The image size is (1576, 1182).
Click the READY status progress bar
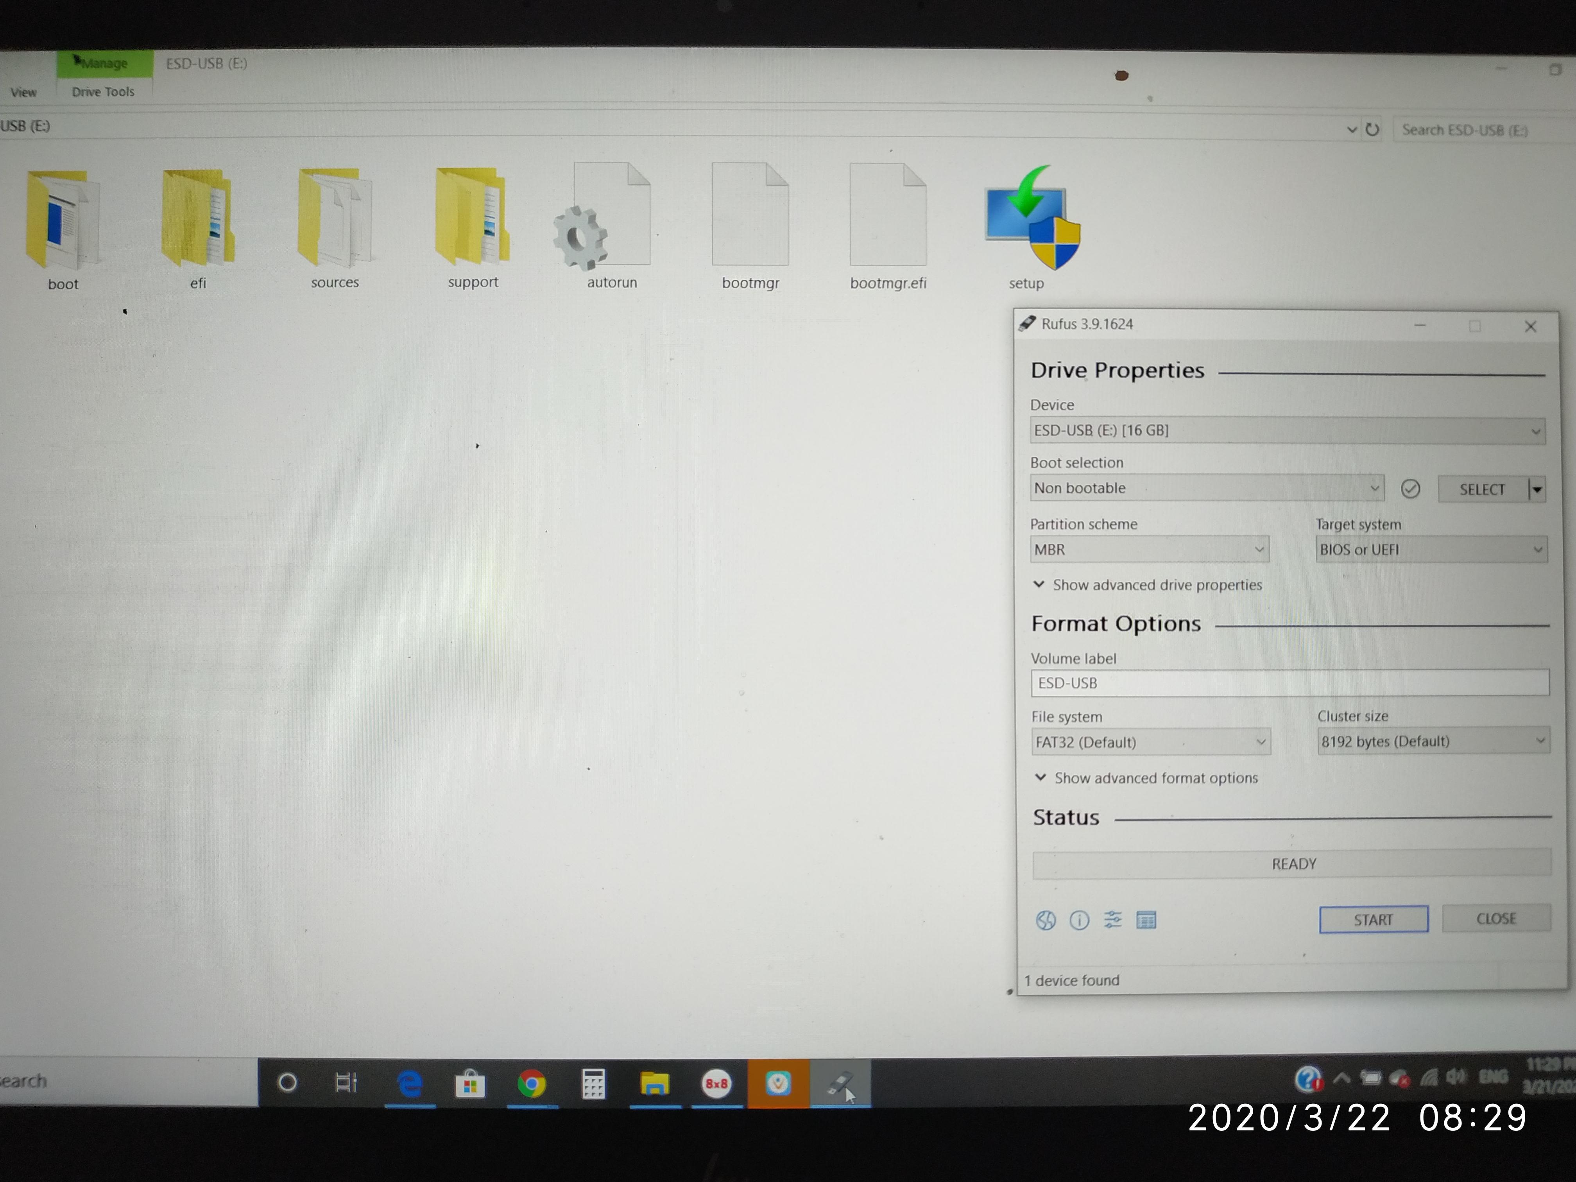[1292, 863]
